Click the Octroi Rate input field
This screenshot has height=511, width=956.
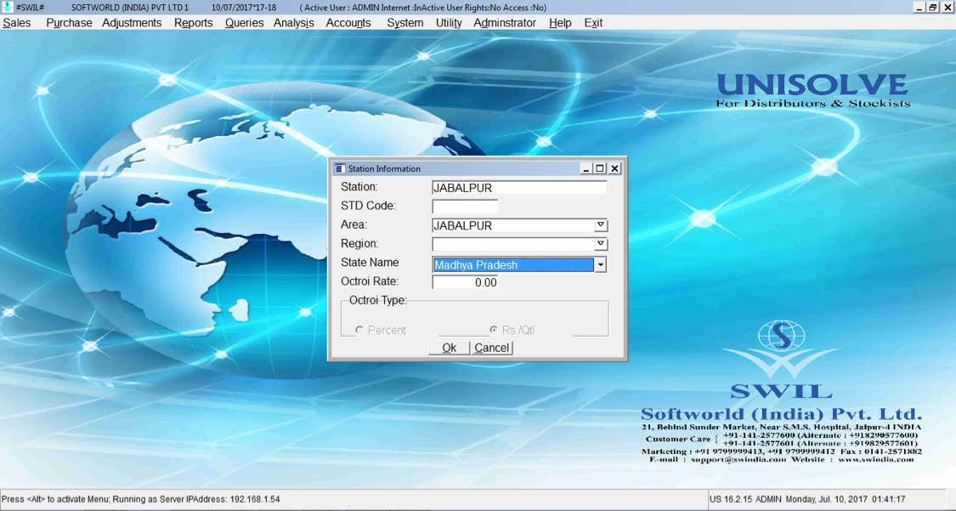pyautogui.click(x=465, y=282)
